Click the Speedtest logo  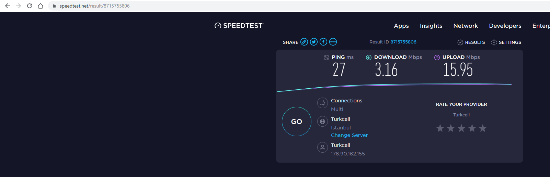239,26
